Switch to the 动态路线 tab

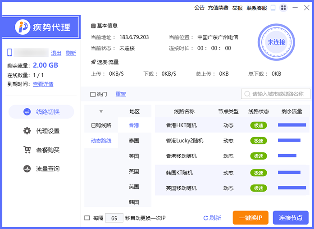point(101,141)
